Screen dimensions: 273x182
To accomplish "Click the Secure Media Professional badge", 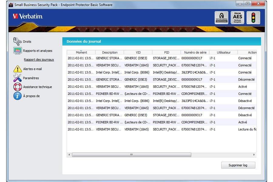I will pyautogui.click(x=221, y=18).
